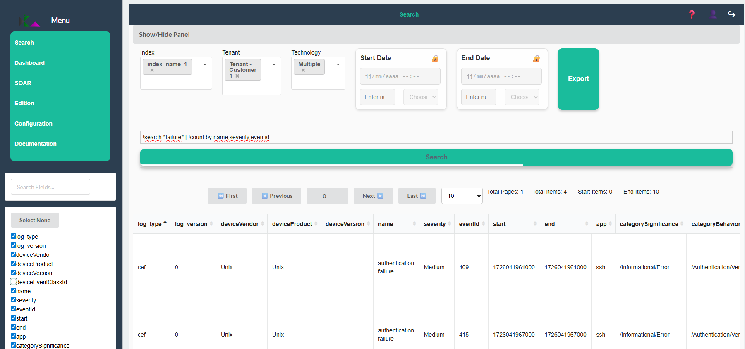Click the green Export button
This screenshot has width=745, height=349.
(578, 79)
